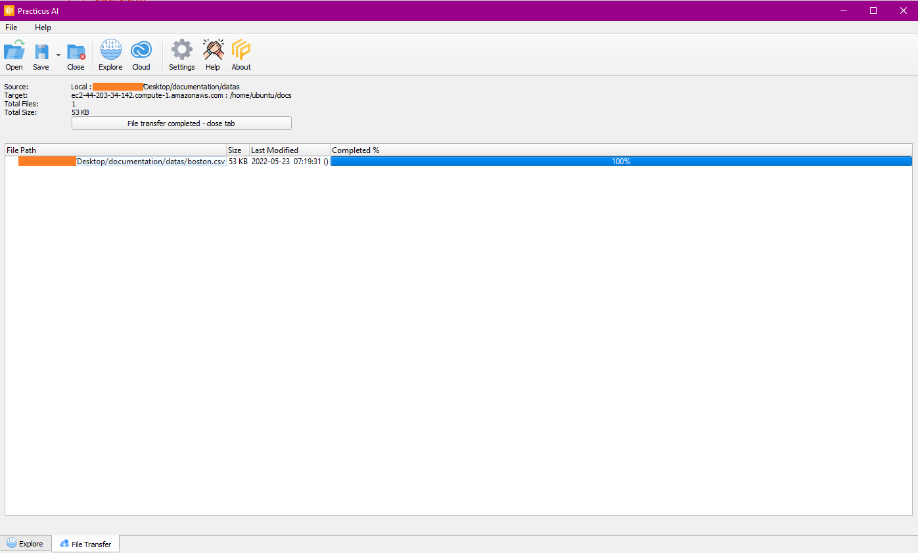This screenshot has height=553, width=918.
Task: Open Settings via the gear icon
Action: (x=181, y=54)
